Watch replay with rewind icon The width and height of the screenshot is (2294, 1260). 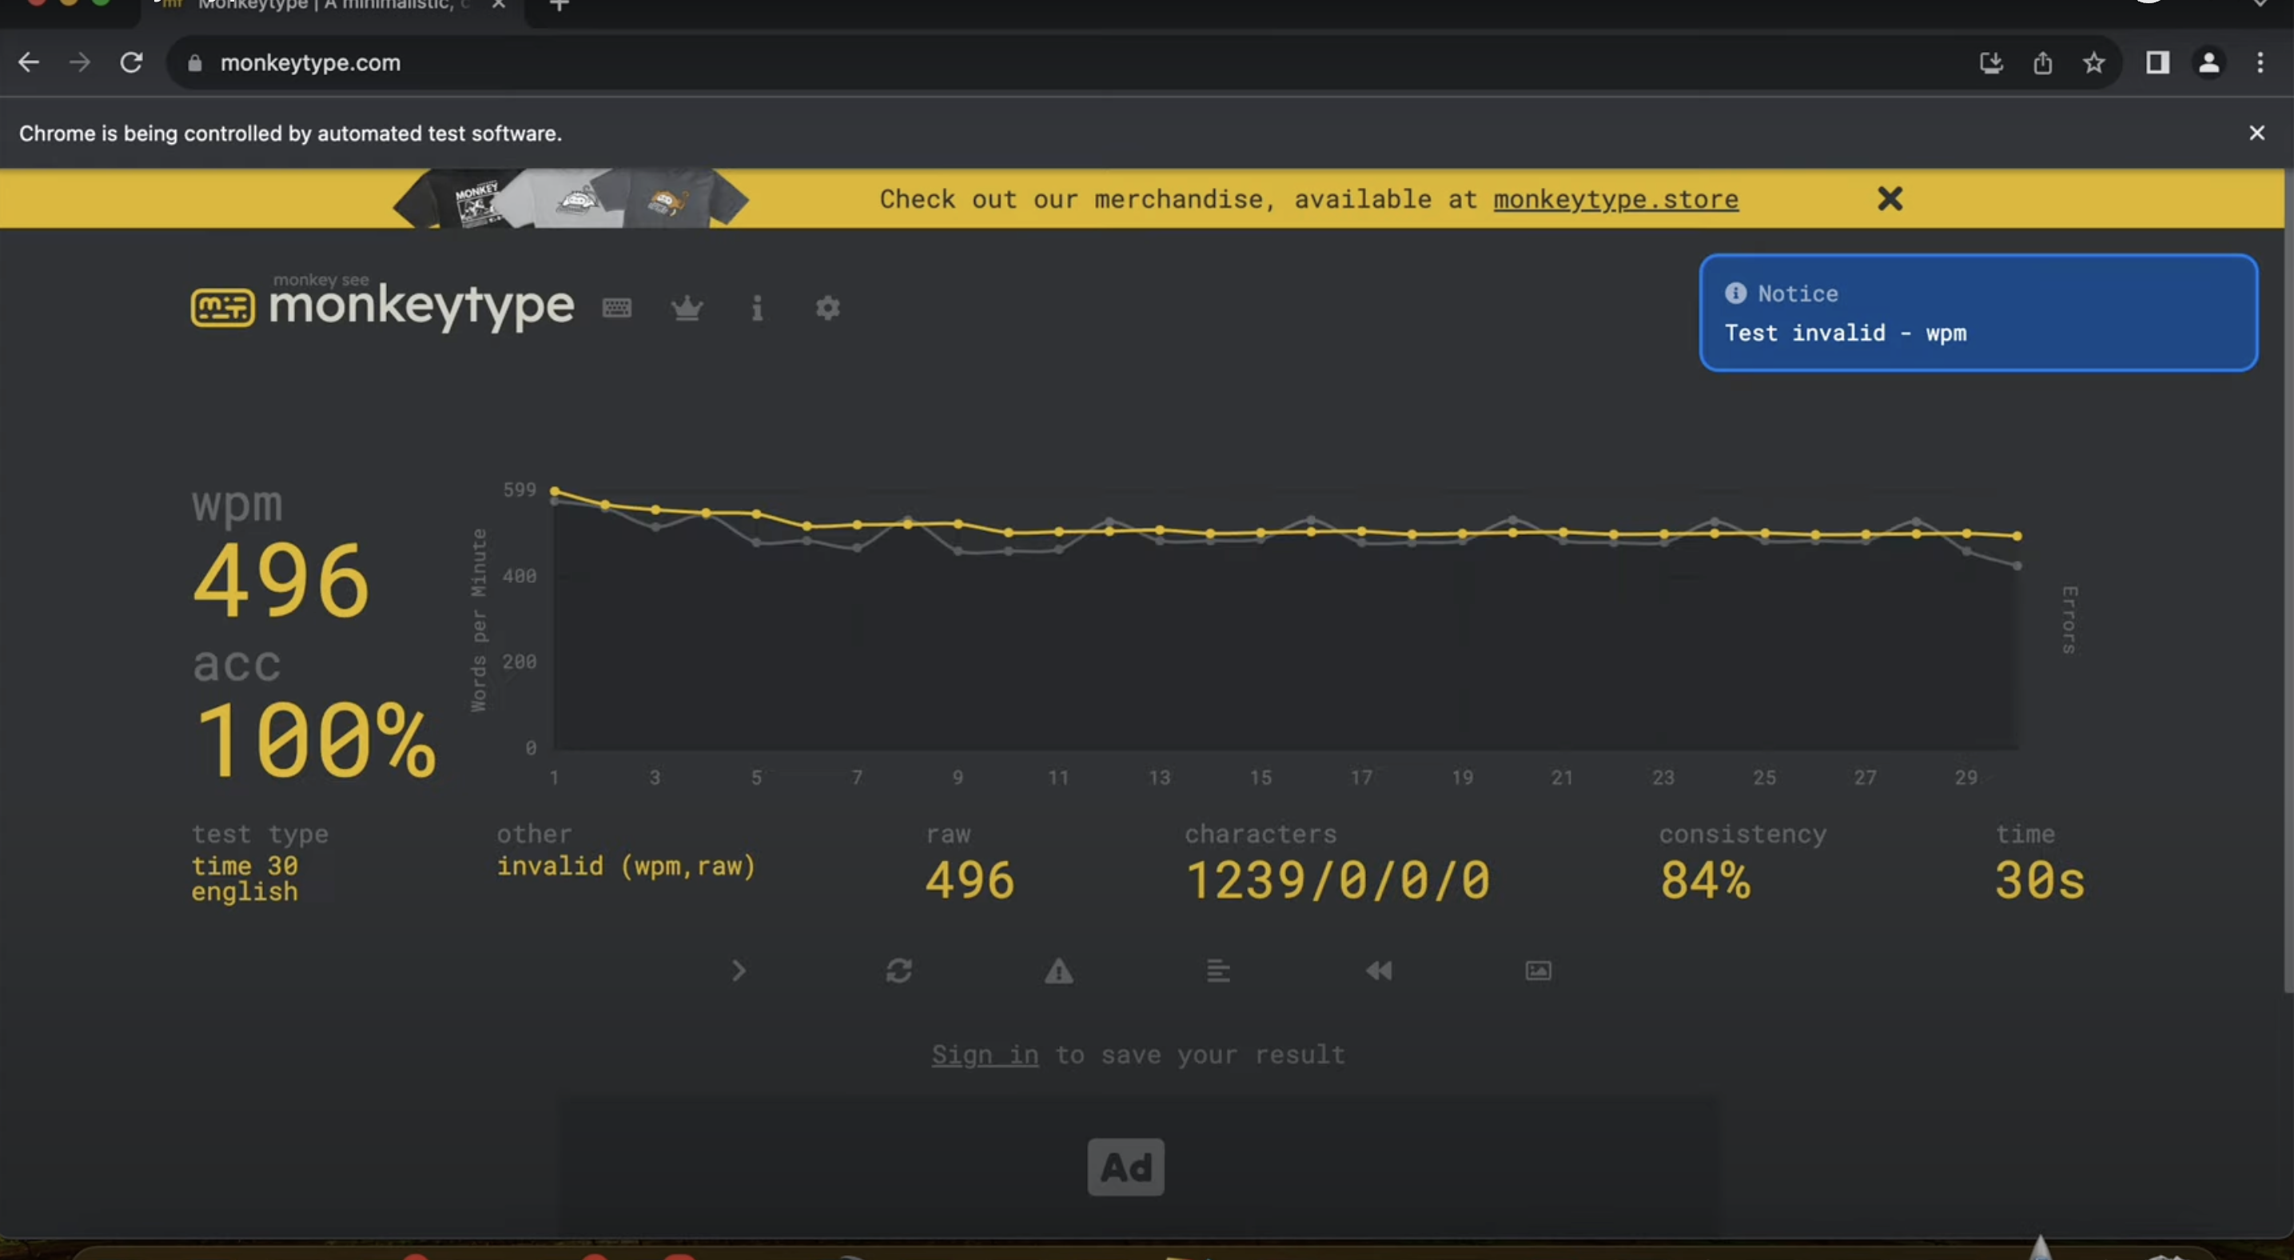pos(1379,971)
